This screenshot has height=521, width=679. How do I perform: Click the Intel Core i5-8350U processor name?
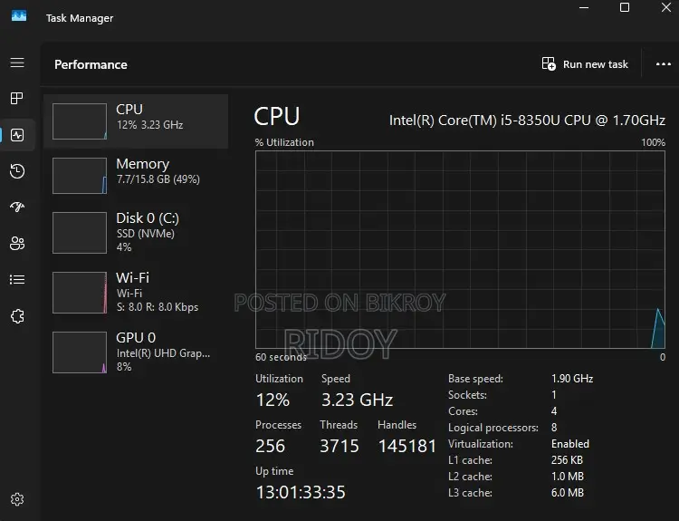click(x=527, y=121)
